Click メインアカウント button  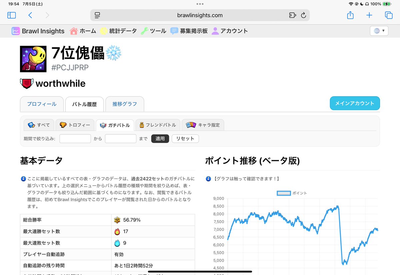(x=355, y=103)
